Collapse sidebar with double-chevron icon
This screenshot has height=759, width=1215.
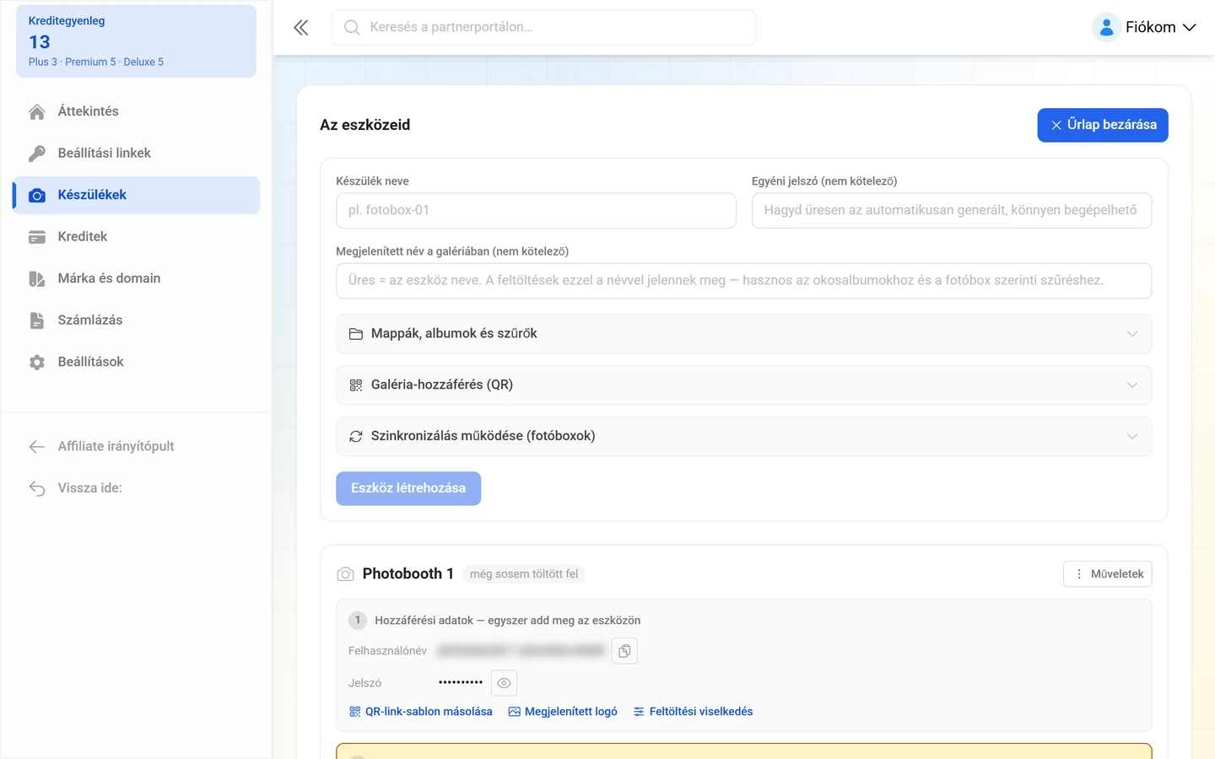(301, 28)
